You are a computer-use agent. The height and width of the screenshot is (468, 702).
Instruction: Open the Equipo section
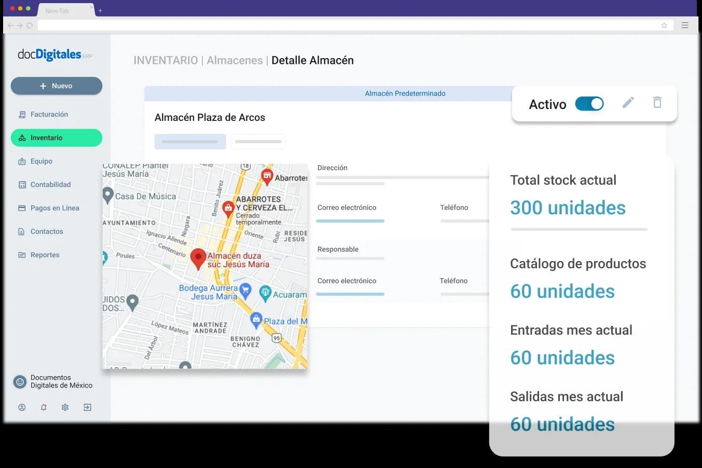[x=41, y=161]
